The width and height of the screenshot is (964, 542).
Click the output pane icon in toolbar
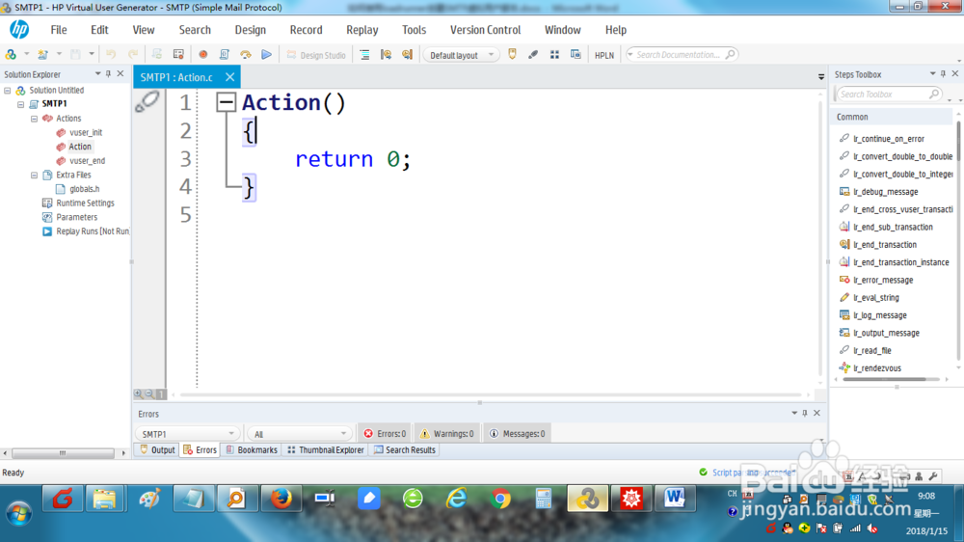[x=512, y=55]
